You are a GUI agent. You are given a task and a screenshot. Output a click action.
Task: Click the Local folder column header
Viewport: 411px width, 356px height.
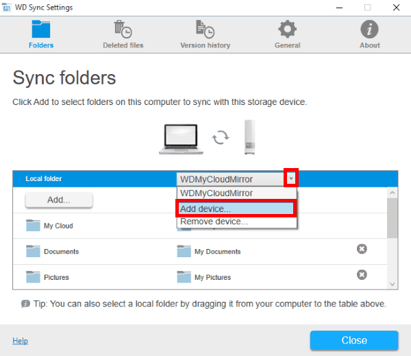(x=44, y=179)
